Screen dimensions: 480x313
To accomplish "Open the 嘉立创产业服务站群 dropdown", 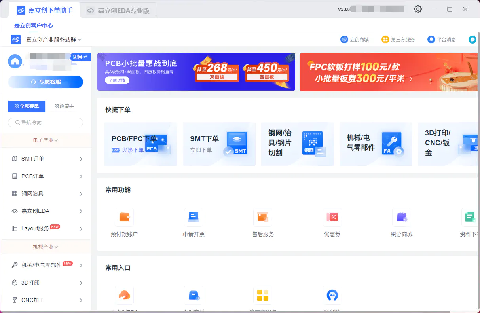I will coord(51,39).
